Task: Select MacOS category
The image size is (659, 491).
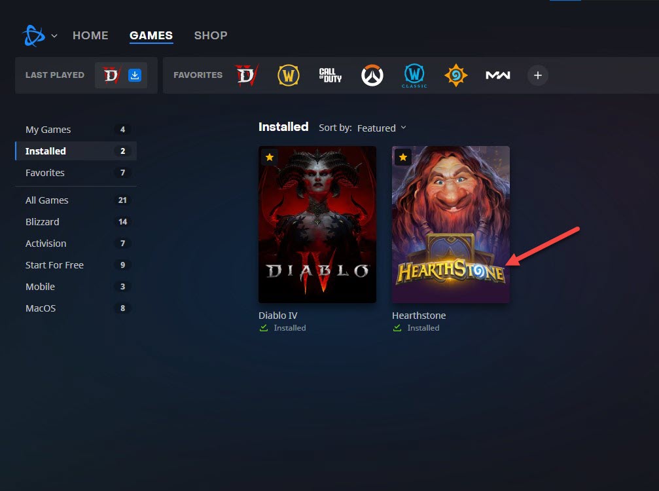Action: point(76,308)
